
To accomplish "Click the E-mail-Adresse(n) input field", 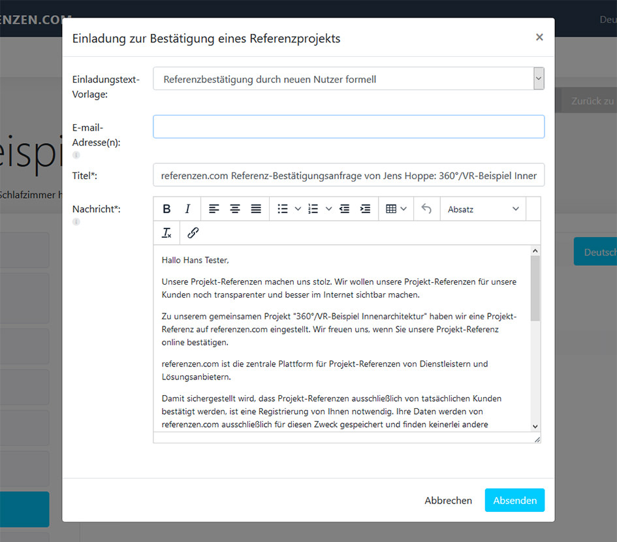I will click(x=348, y=126).
